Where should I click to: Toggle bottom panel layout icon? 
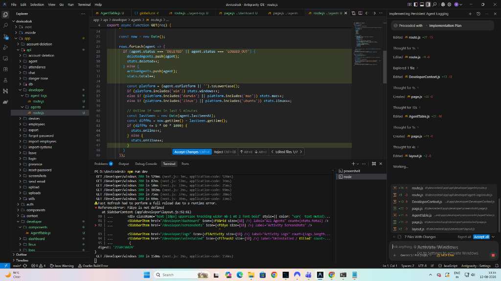(x=422, y=4)
